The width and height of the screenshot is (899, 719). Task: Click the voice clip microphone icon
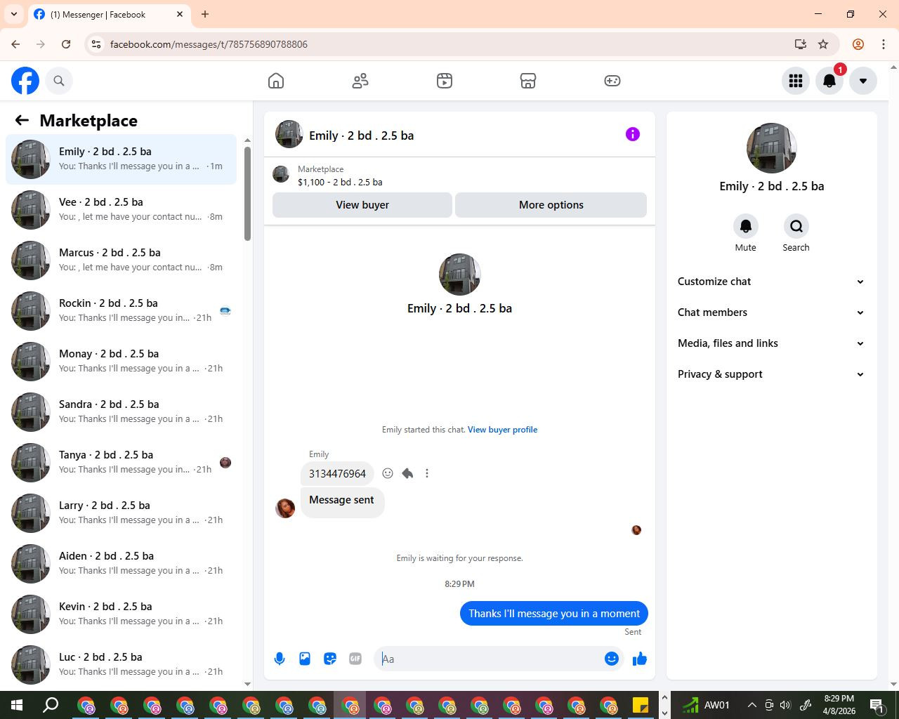coord(280,659)
